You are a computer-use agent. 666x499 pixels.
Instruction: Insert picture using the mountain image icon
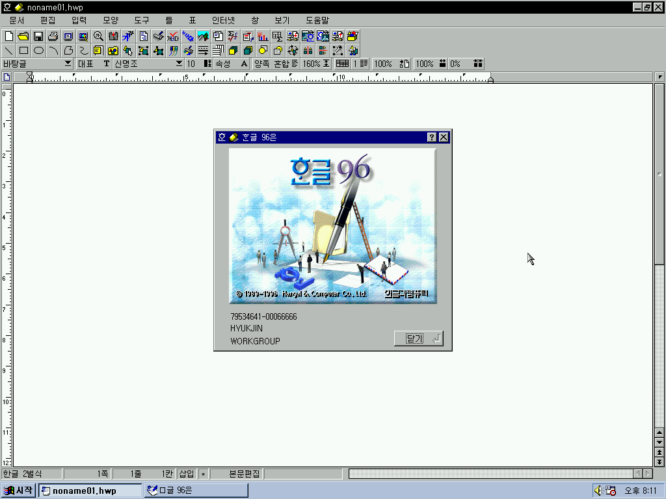[203, 36]
